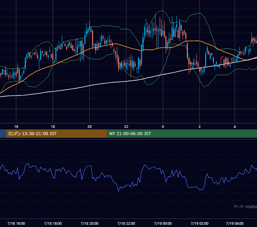Click the データ: HistData source text

point(245,207)
